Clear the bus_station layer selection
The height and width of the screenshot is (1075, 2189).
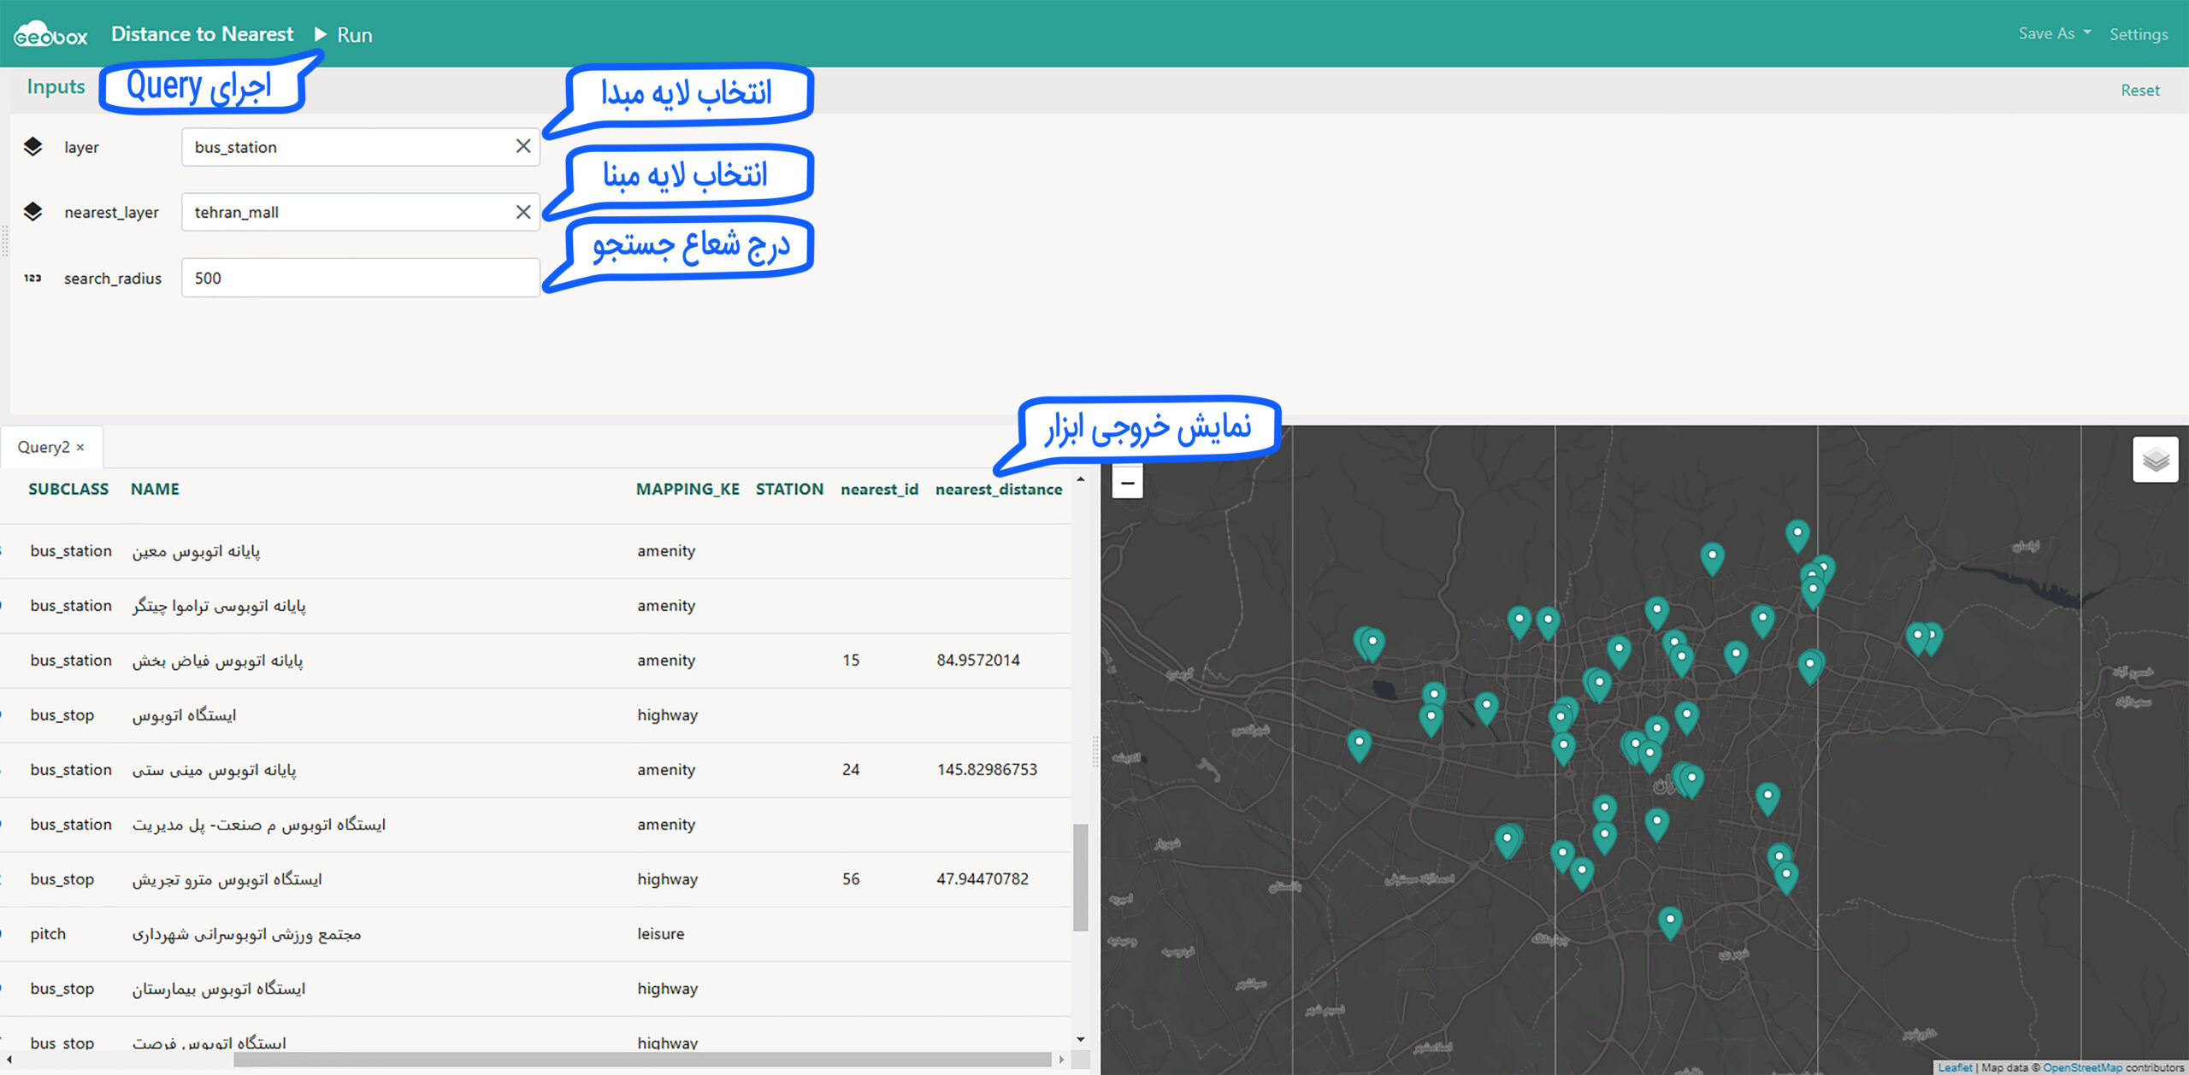[x=523, y=146]
